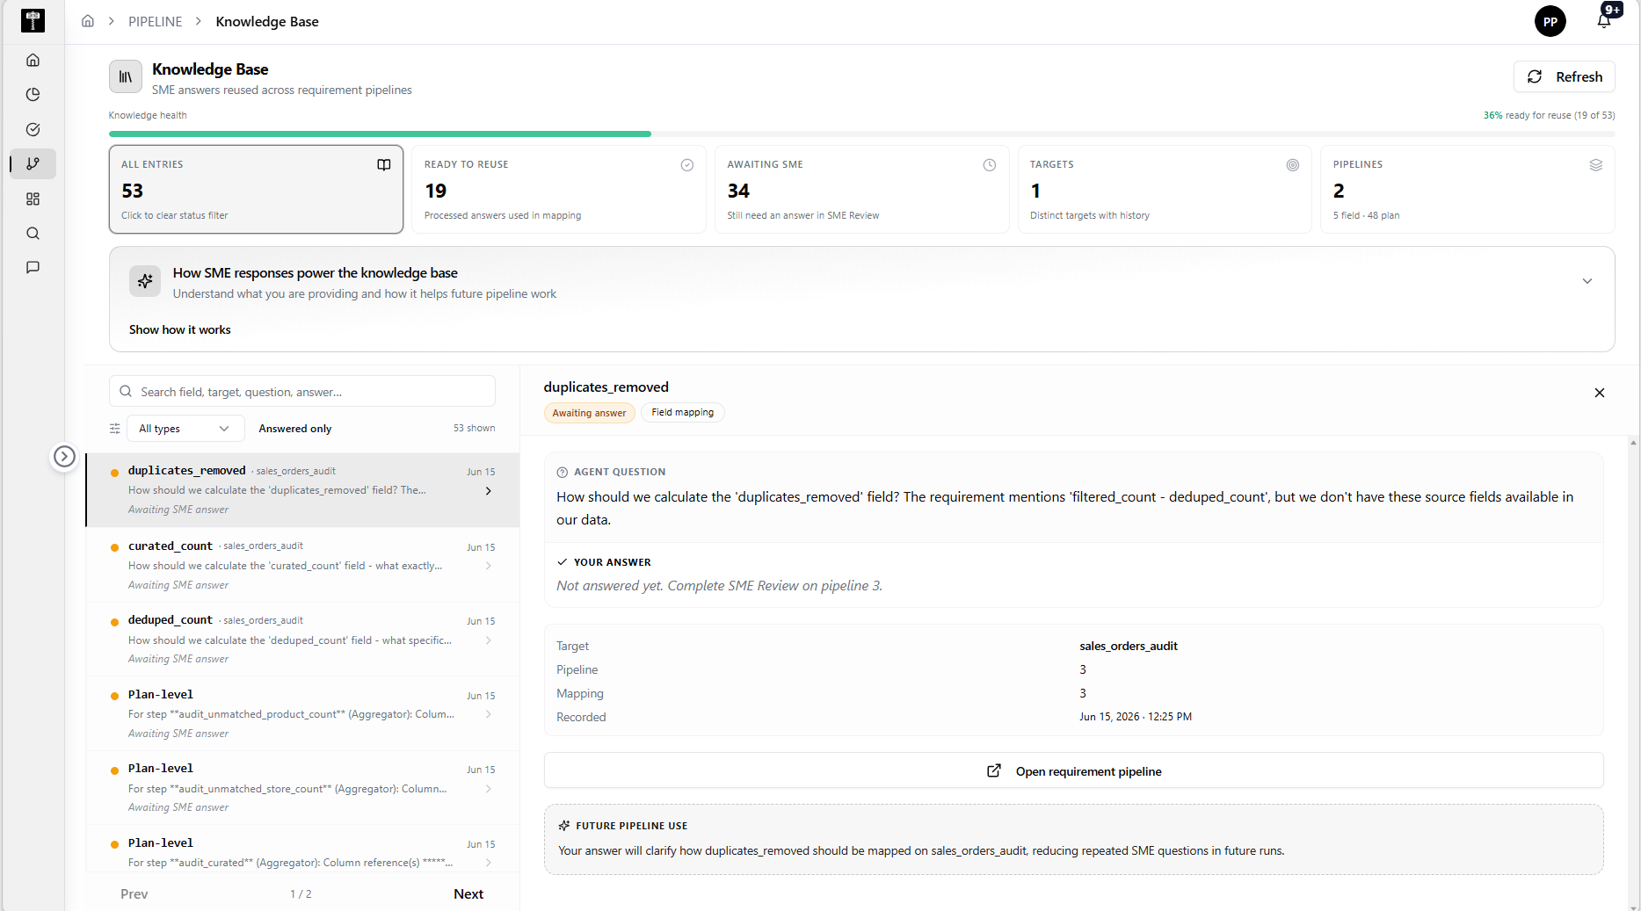Image resolution: width=1641 pixels, height=911 pixels.
Task: Click the Search field input
Action: tap(302, 391)
